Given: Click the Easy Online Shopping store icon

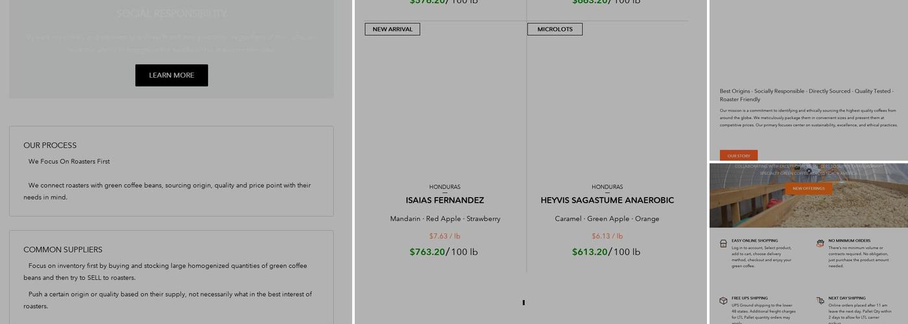Looking at the screenshot, I should pyautogui.click(x=723, y=244).
